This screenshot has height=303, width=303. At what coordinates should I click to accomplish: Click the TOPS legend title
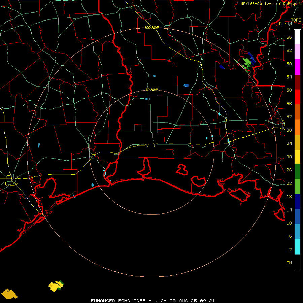[296, 20]
